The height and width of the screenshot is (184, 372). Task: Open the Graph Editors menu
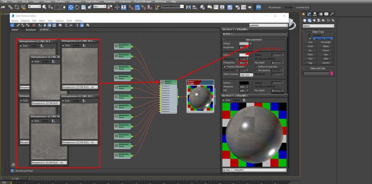click(x=92, y=1)
